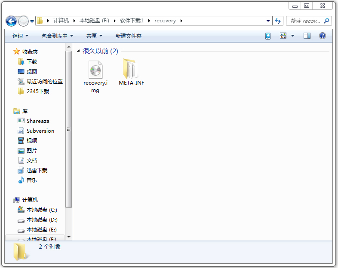Open the view options dropdown arrow
Viewport: 338px width, 268px height.
coord(292,36)
